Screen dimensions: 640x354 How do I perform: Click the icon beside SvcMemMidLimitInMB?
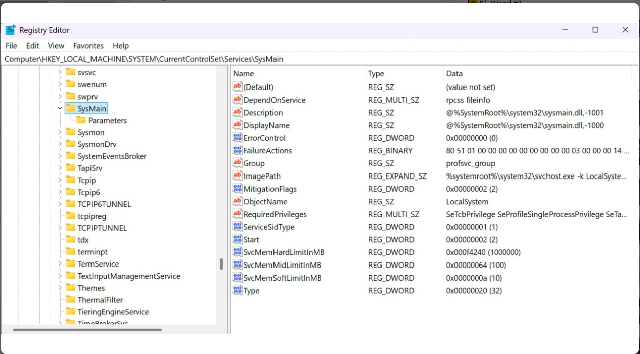pyautogui.click(x=238, y=265)
